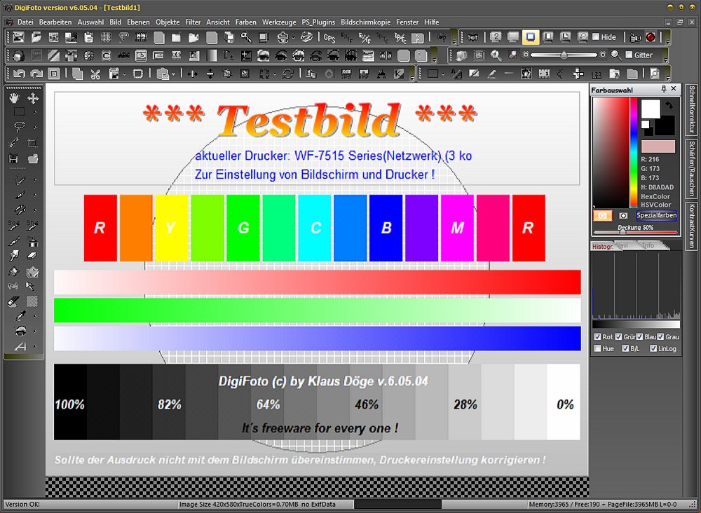Uncheck the Rot histogram channel checkbox
The width and height of the screenshot is (701, 513).
coord(597,337)
